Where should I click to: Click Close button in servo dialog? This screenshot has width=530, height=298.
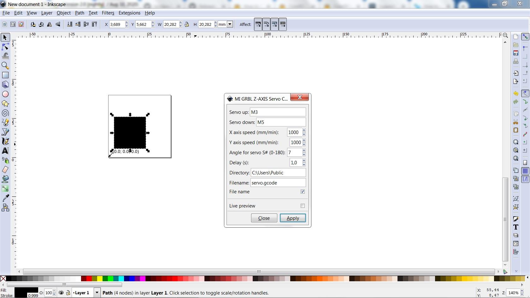point(264,218)
